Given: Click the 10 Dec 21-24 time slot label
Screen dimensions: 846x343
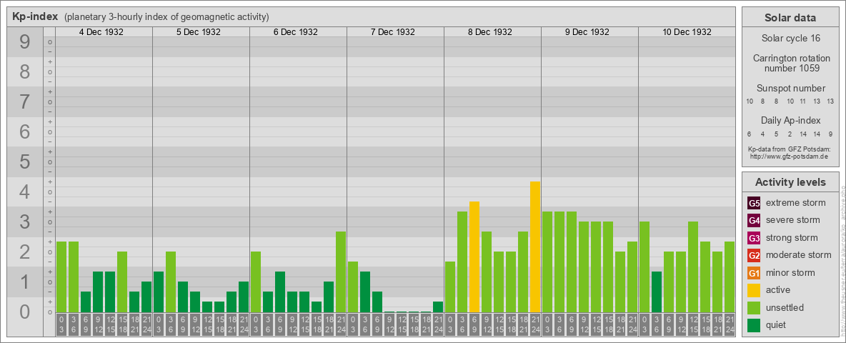Looking at the screenshot, I should 729,324.
